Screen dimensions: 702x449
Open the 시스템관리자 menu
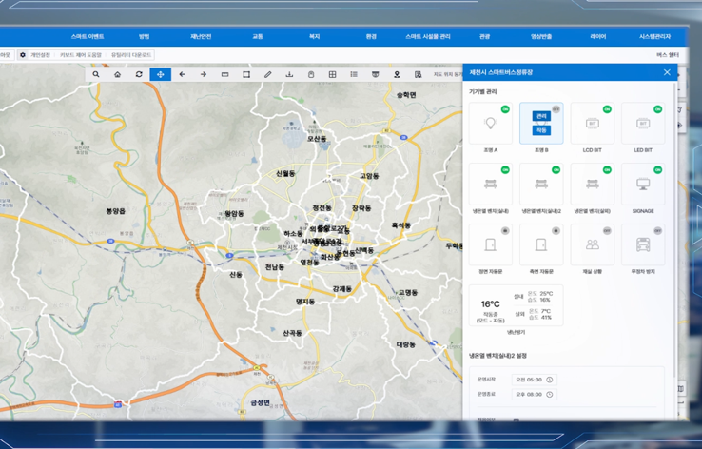point(654,37)
